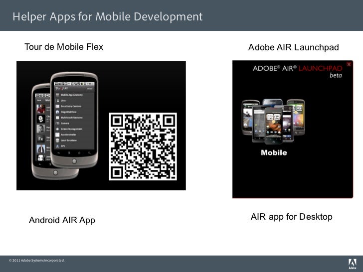
Task: Click 'Adobe AIR Launchpad' heading
Action: tap(294, 47)
